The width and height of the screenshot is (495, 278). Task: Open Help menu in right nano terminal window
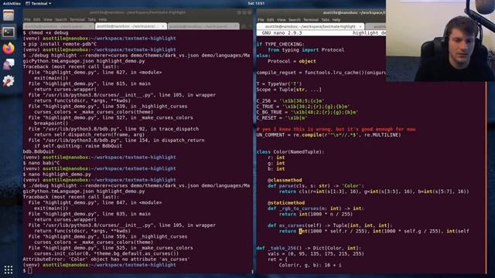point(336,19)
